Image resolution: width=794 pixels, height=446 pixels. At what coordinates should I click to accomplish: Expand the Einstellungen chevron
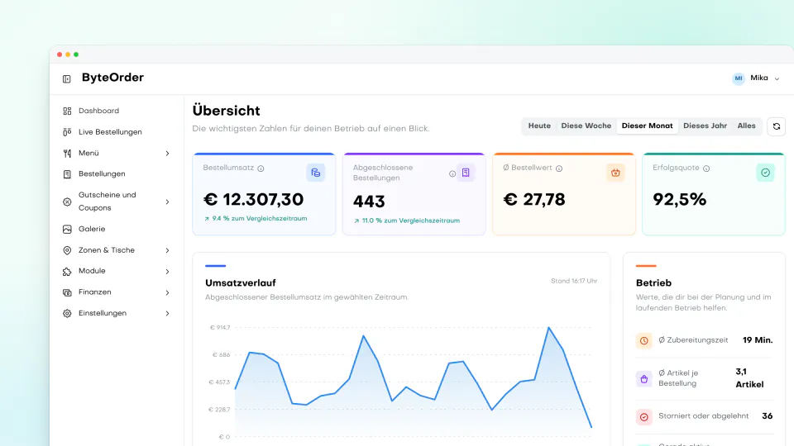(168, 314)
